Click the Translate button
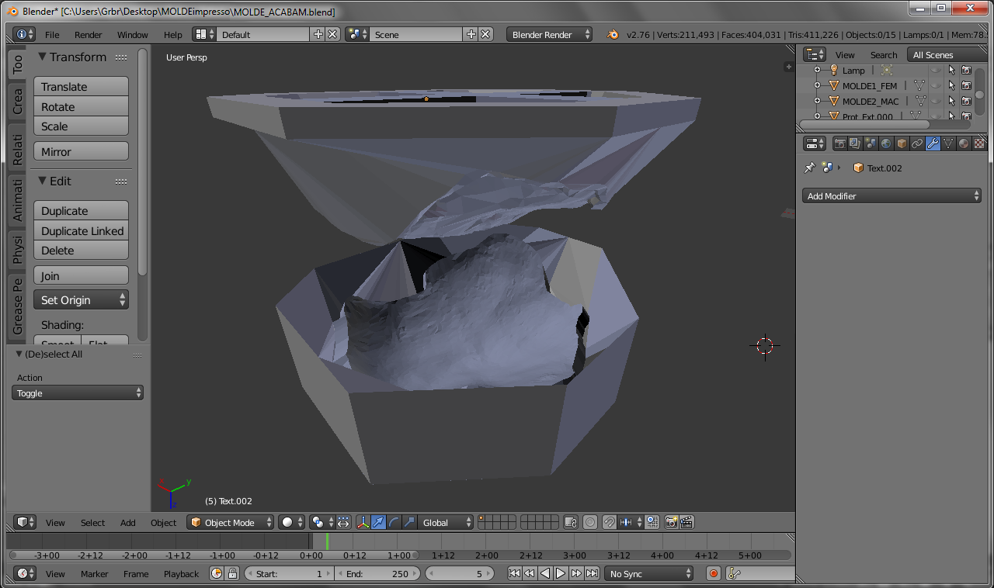Screen dimensions: 994x588 [81, 87]
